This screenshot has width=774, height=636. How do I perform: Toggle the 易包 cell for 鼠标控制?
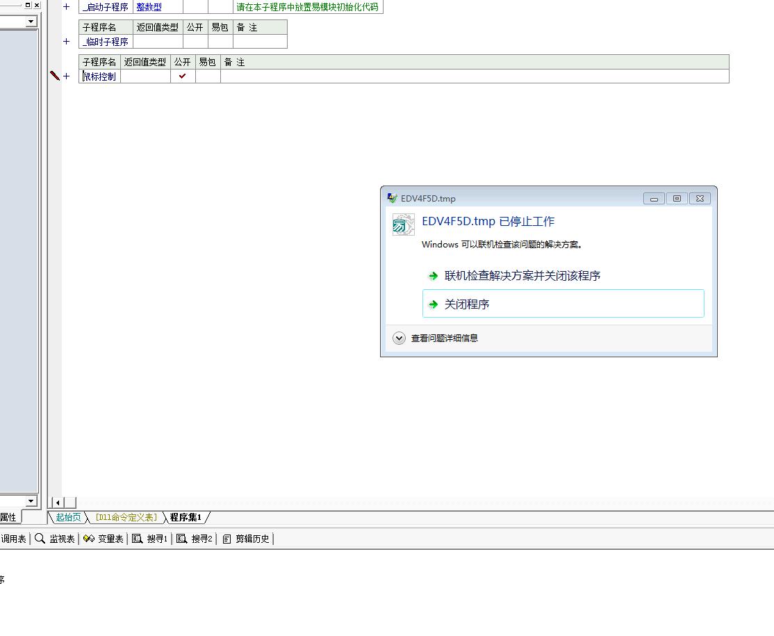coord(208,76)
